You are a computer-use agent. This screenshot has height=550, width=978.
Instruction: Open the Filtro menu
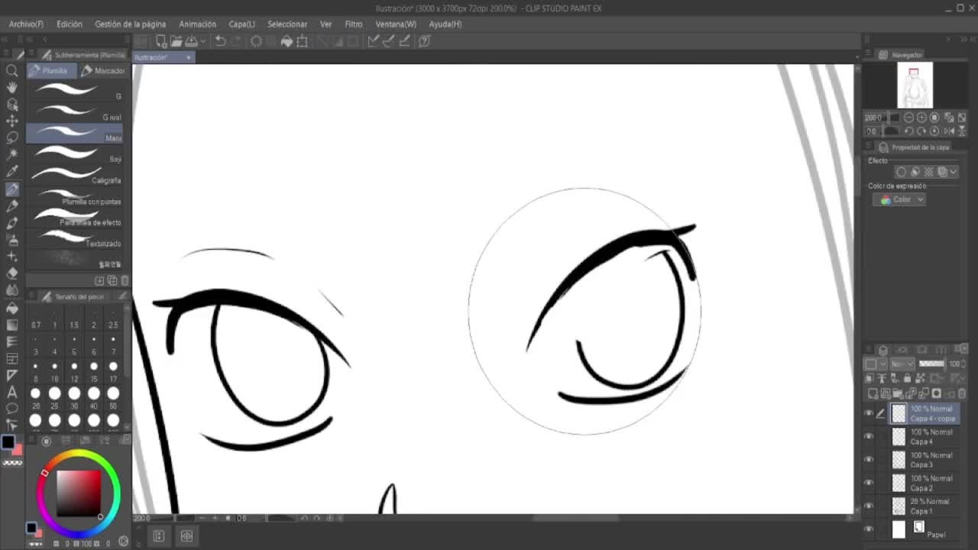click(353, 24)
